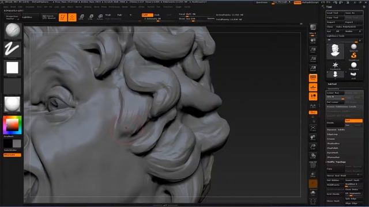Toggle the Zadd mode
Image resolution: width=369 pixels, height=207 pixels.
click(148, 15)
